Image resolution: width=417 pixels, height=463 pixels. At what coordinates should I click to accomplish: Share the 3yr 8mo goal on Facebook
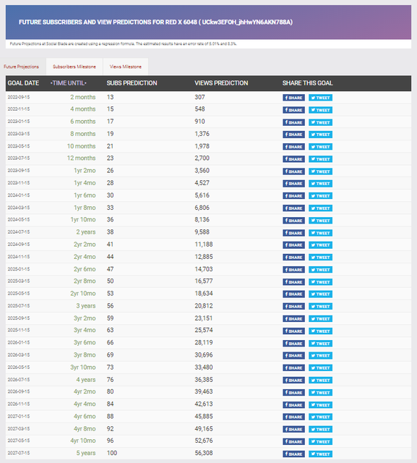293,355
